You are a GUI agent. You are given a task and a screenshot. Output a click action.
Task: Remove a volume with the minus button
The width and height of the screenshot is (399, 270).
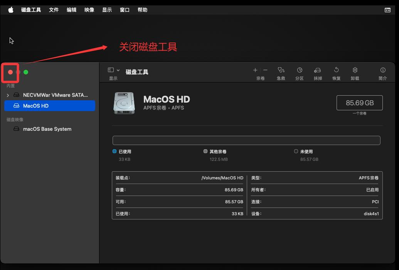[265, 70]
